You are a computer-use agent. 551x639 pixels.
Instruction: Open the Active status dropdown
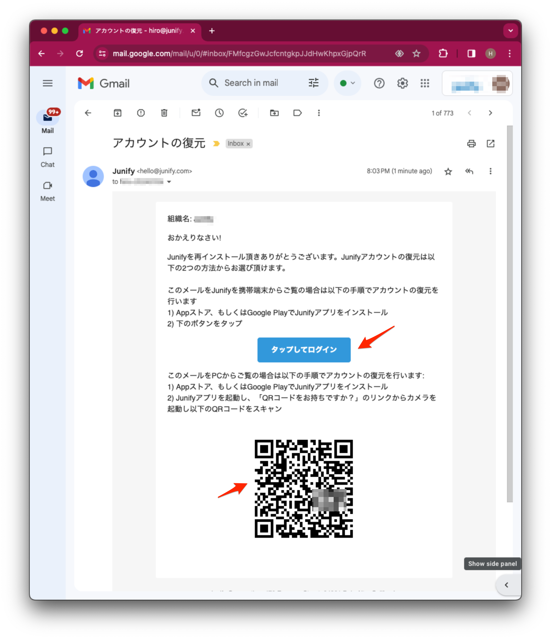pos(348,83)
